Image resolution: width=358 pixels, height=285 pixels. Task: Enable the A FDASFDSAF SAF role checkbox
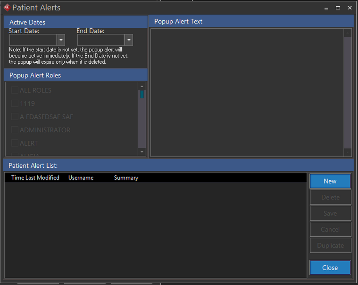tap(15, 117)
